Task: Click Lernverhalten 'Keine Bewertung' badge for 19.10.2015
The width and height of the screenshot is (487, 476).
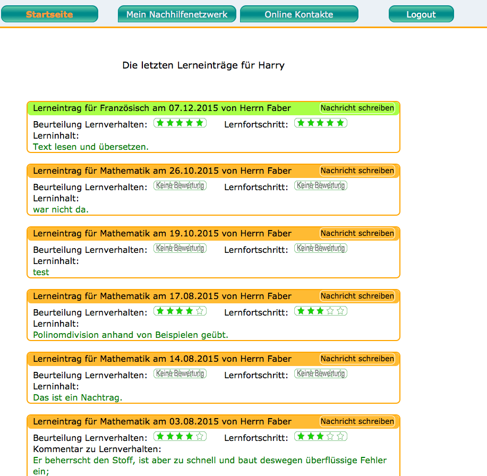Action: [180, 248]
